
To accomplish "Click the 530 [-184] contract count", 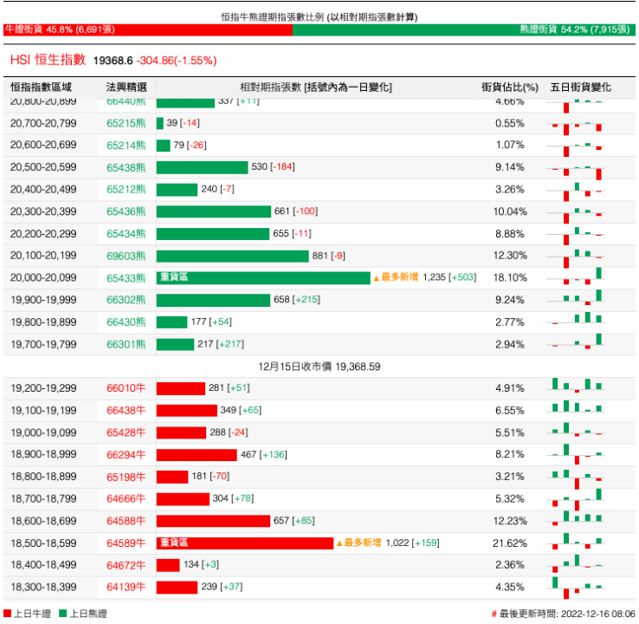I will pos(273,166).
